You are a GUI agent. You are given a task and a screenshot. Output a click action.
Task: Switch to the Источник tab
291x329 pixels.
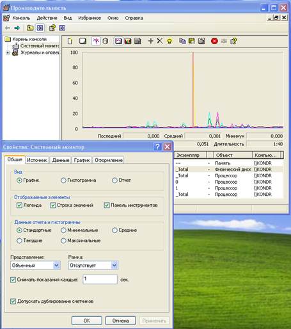point(37,160)
